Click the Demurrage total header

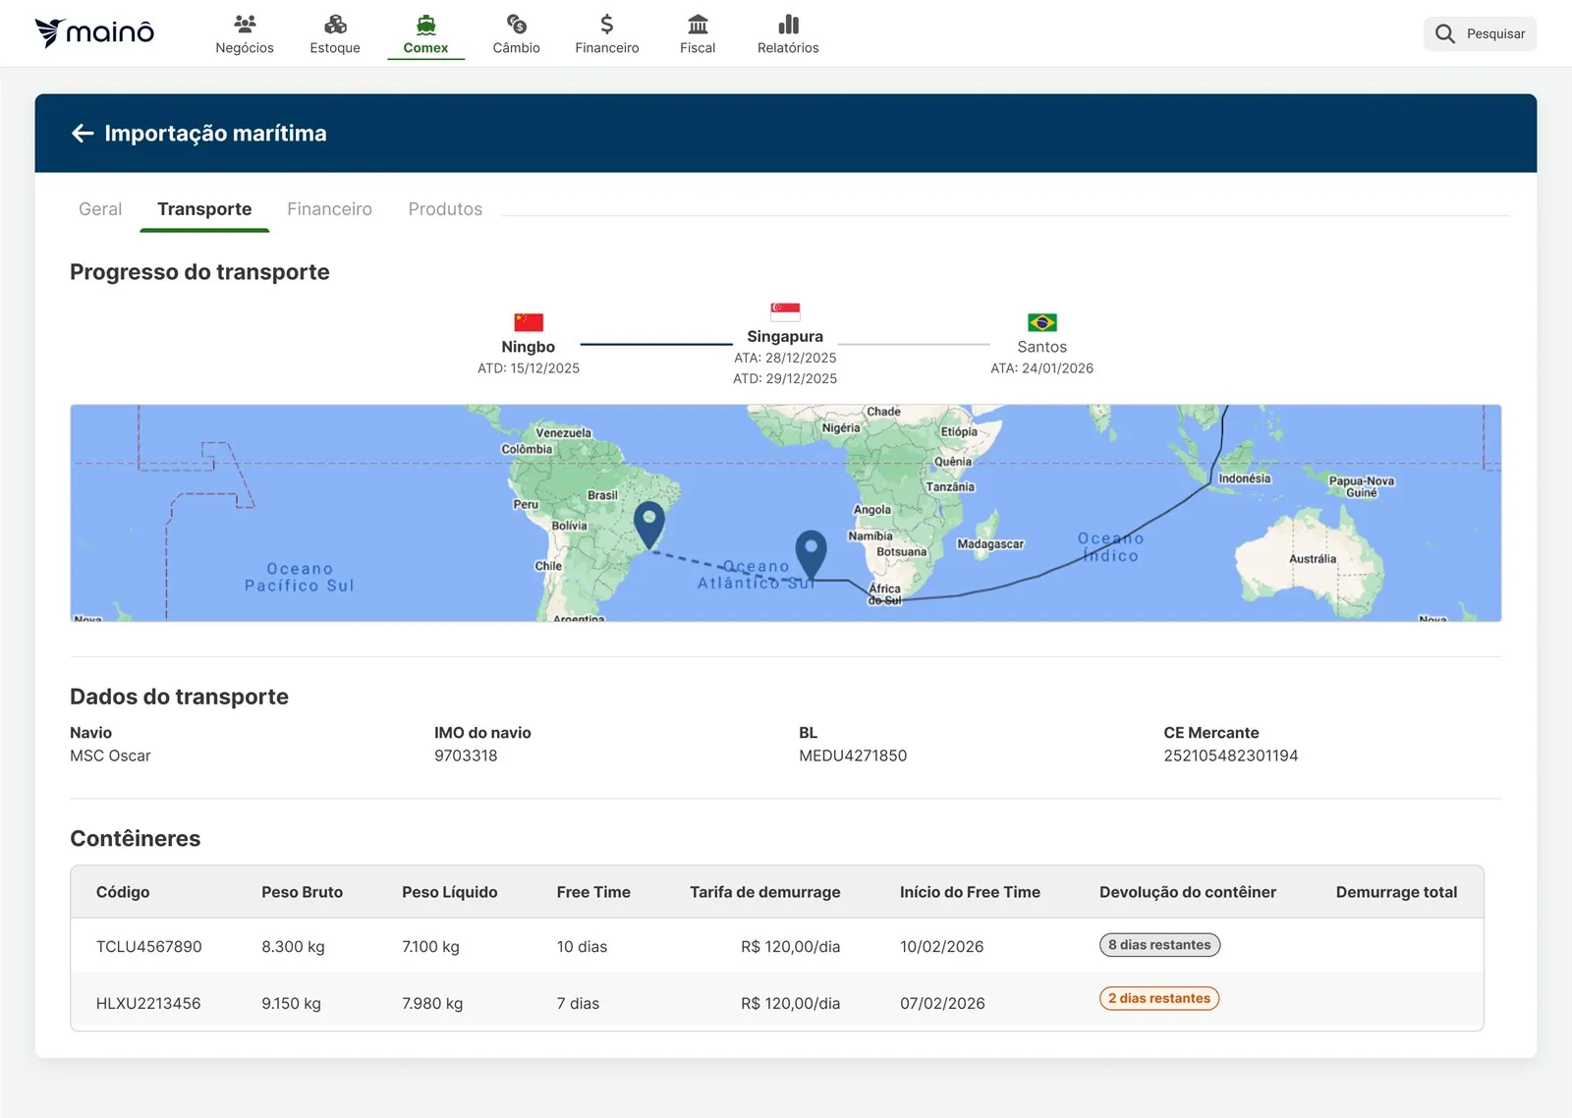pos(1396,892)
